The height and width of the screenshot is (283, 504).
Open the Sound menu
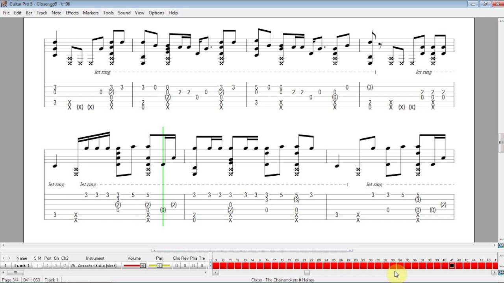124,13
